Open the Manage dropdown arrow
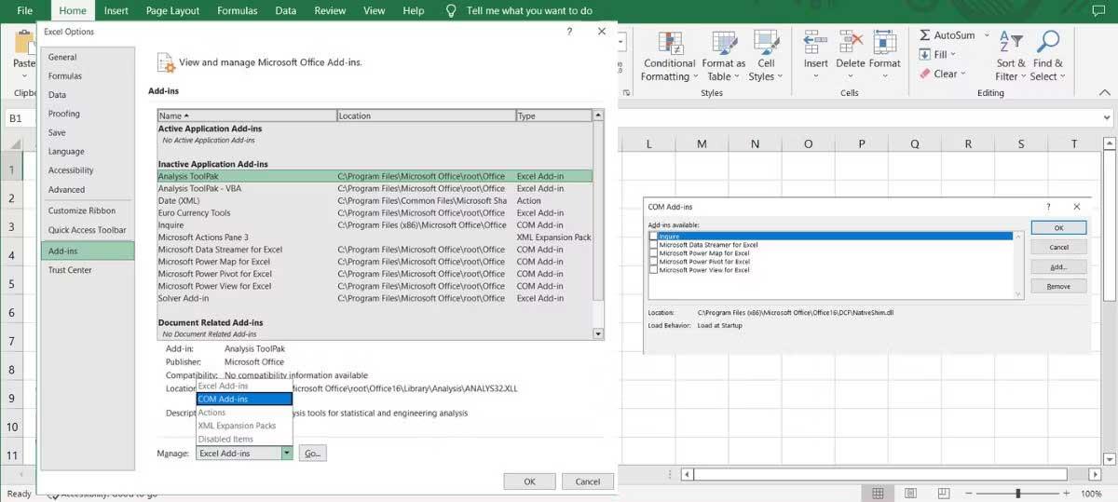 [x=287, y=454]
